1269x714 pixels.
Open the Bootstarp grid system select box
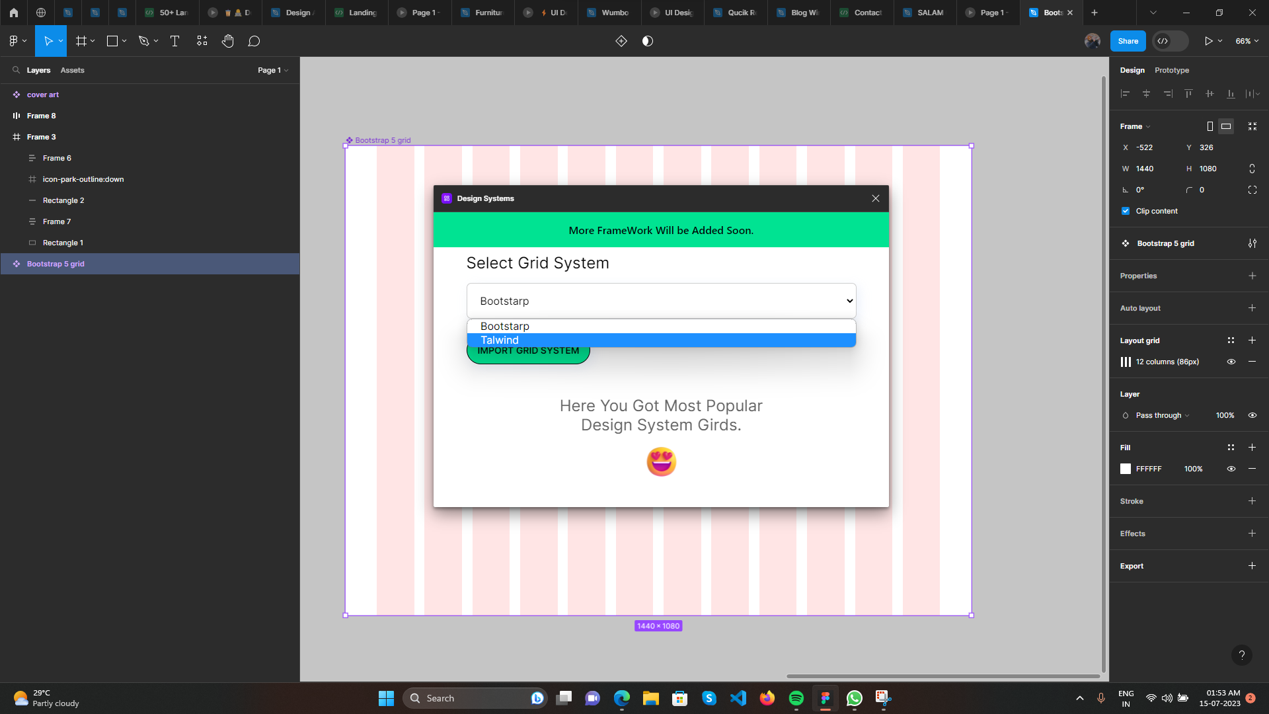[x=661, y=301]
